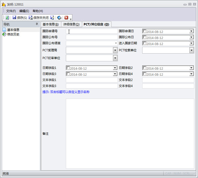Check the 日期字段3 date checkbox
Screen dimensions: 198x178
click(x=68, y=74)
